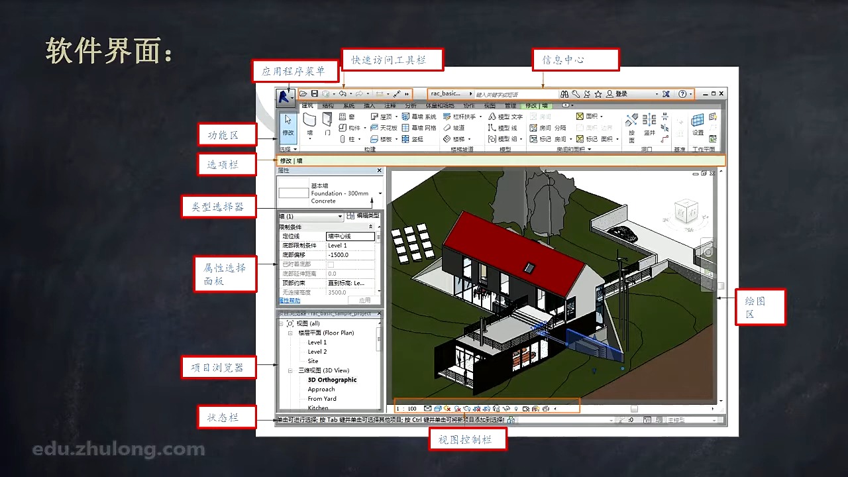This screenshot has height=477, width=848.
Task: Close the 属性 properties panel
Action: tap(380, 171)
